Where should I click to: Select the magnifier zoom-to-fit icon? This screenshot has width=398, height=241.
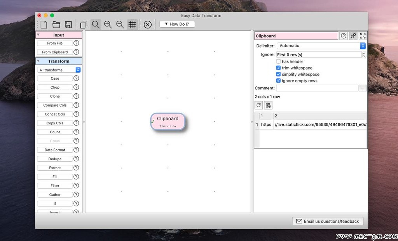click(x=96, y=24)
